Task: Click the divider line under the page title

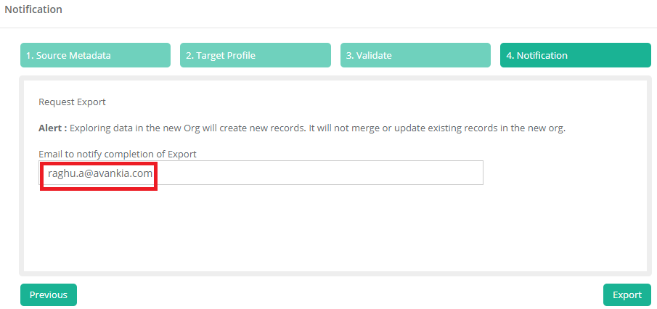Action: 328,28
